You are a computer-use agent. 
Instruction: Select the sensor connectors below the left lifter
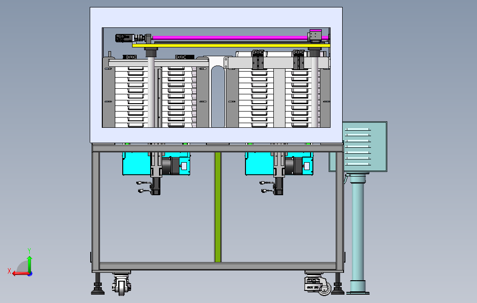[x=144, y=187]
